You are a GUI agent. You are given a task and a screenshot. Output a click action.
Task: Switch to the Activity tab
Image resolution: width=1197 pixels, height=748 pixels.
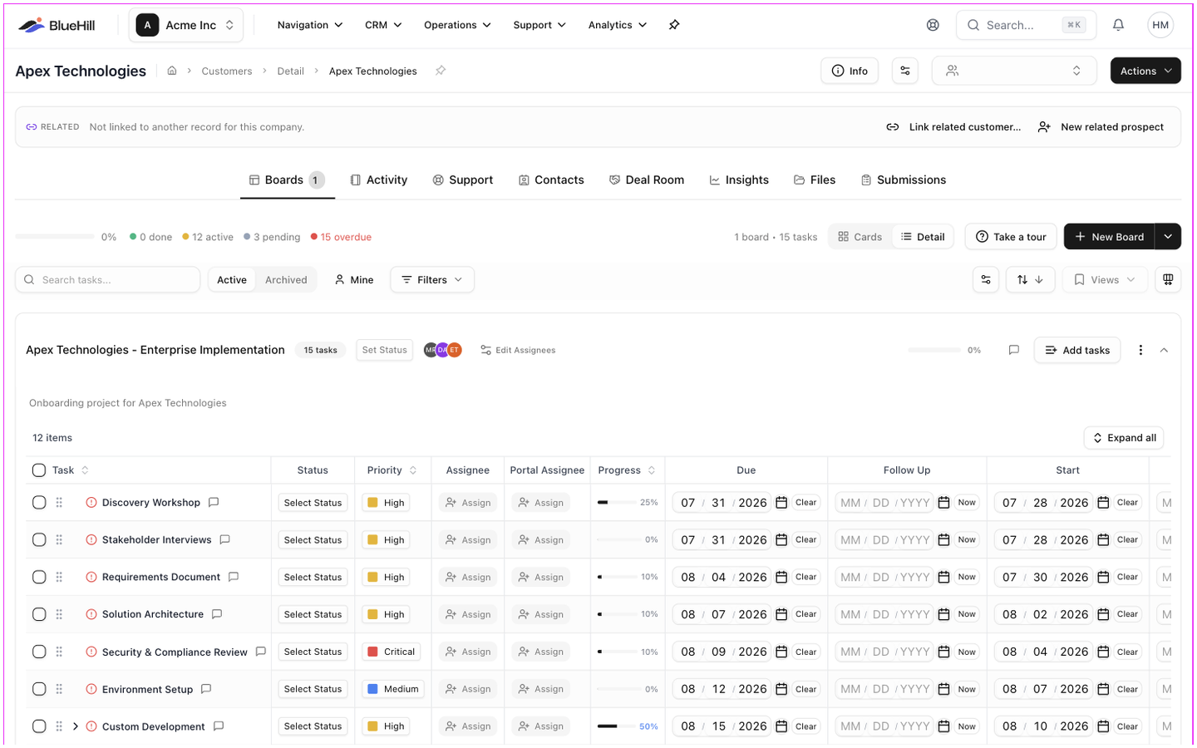(379, 180)
